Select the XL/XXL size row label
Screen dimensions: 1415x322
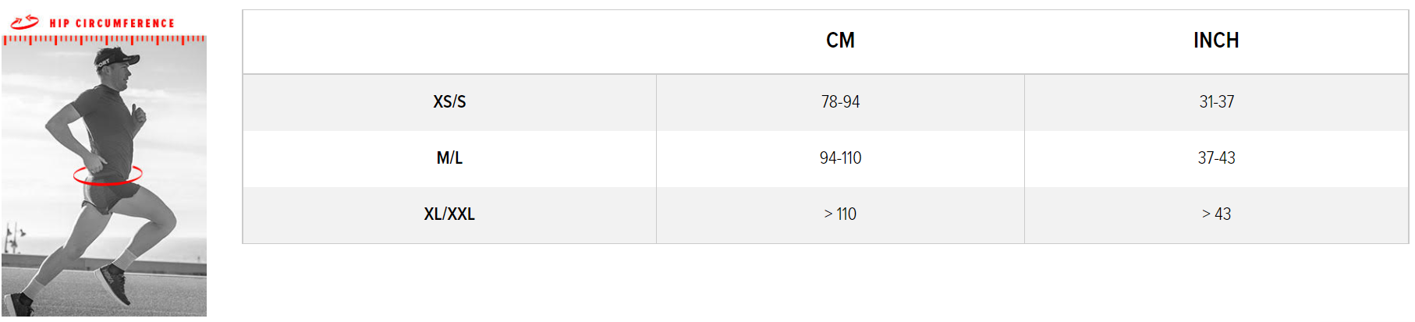point(449,214)
